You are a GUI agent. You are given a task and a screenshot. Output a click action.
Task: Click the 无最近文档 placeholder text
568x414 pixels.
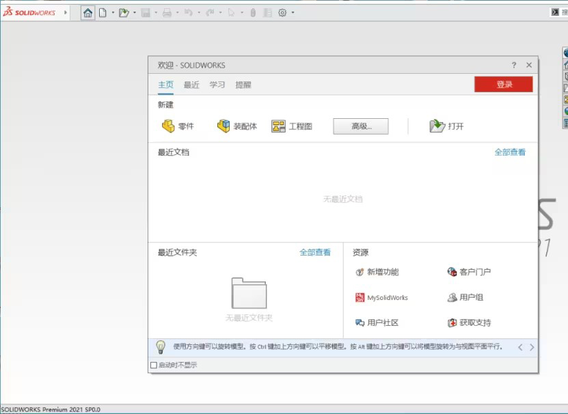[x=342, y=199]
